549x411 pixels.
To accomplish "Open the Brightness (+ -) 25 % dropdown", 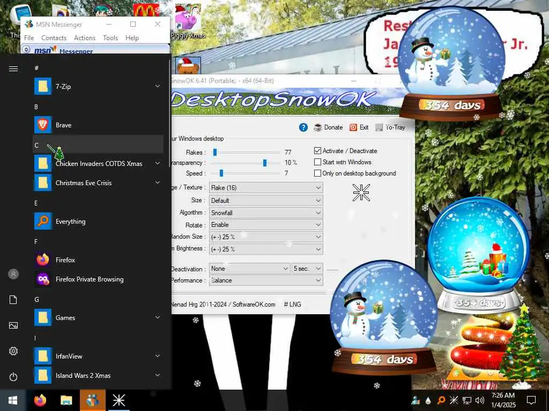I will tap(266, 249).
